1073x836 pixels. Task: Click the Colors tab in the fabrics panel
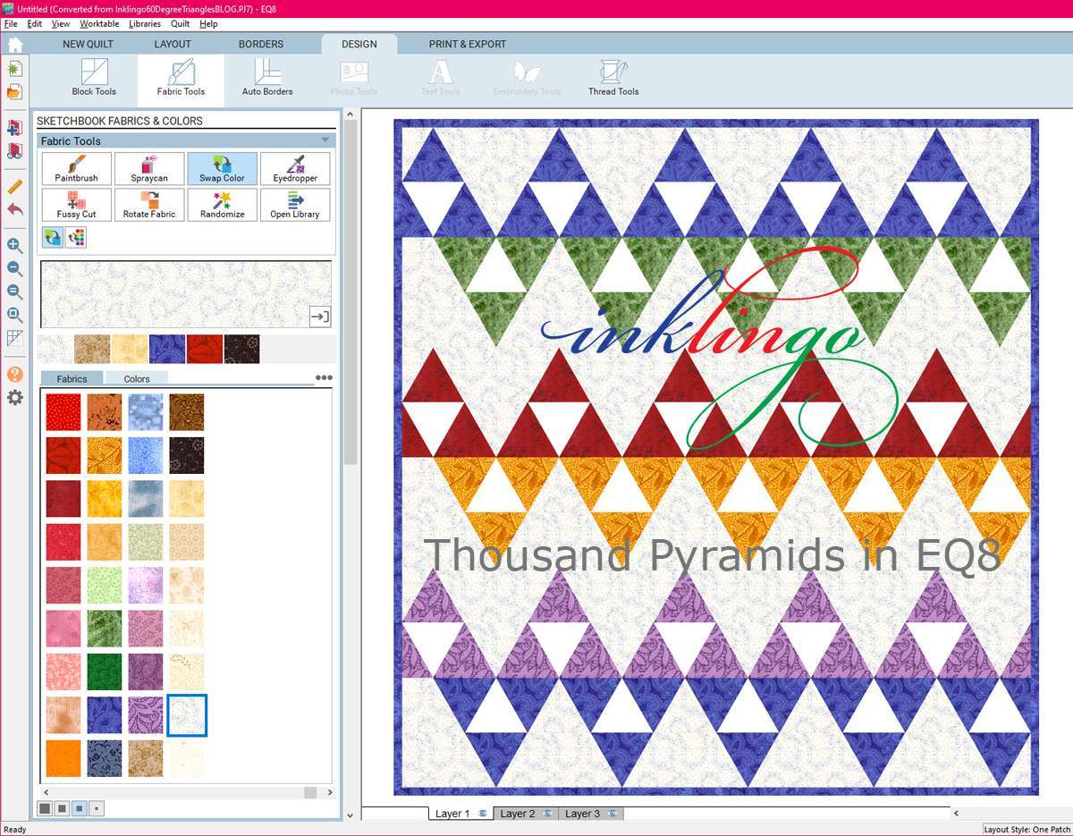[x=136, y=378]
